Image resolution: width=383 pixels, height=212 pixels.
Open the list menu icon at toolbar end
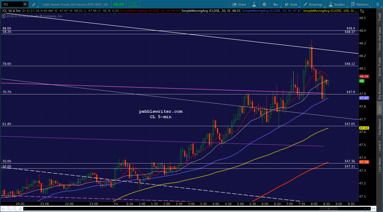pos(377,4)
